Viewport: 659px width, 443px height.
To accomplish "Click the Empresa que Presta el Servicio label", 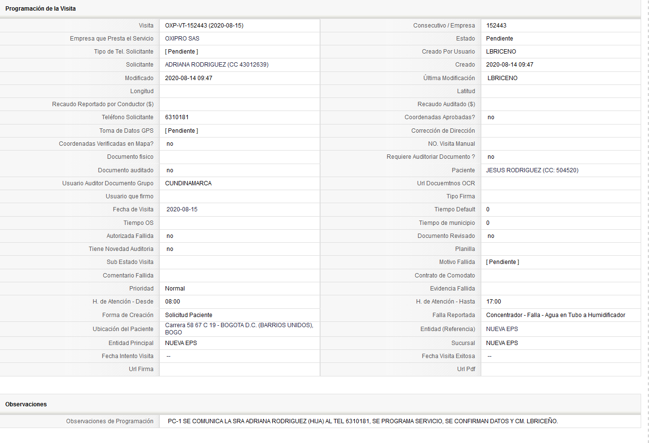I will click(112, 39).
